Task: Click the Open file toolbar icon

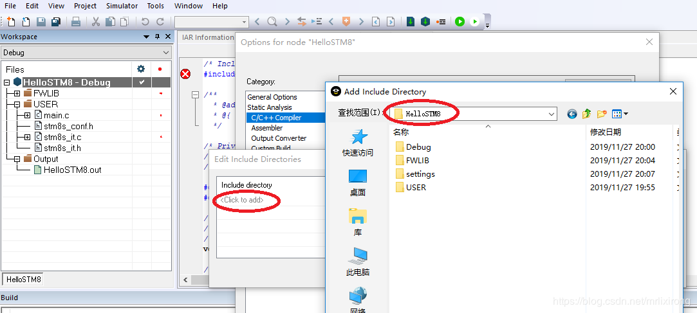Action: [26, 21]
